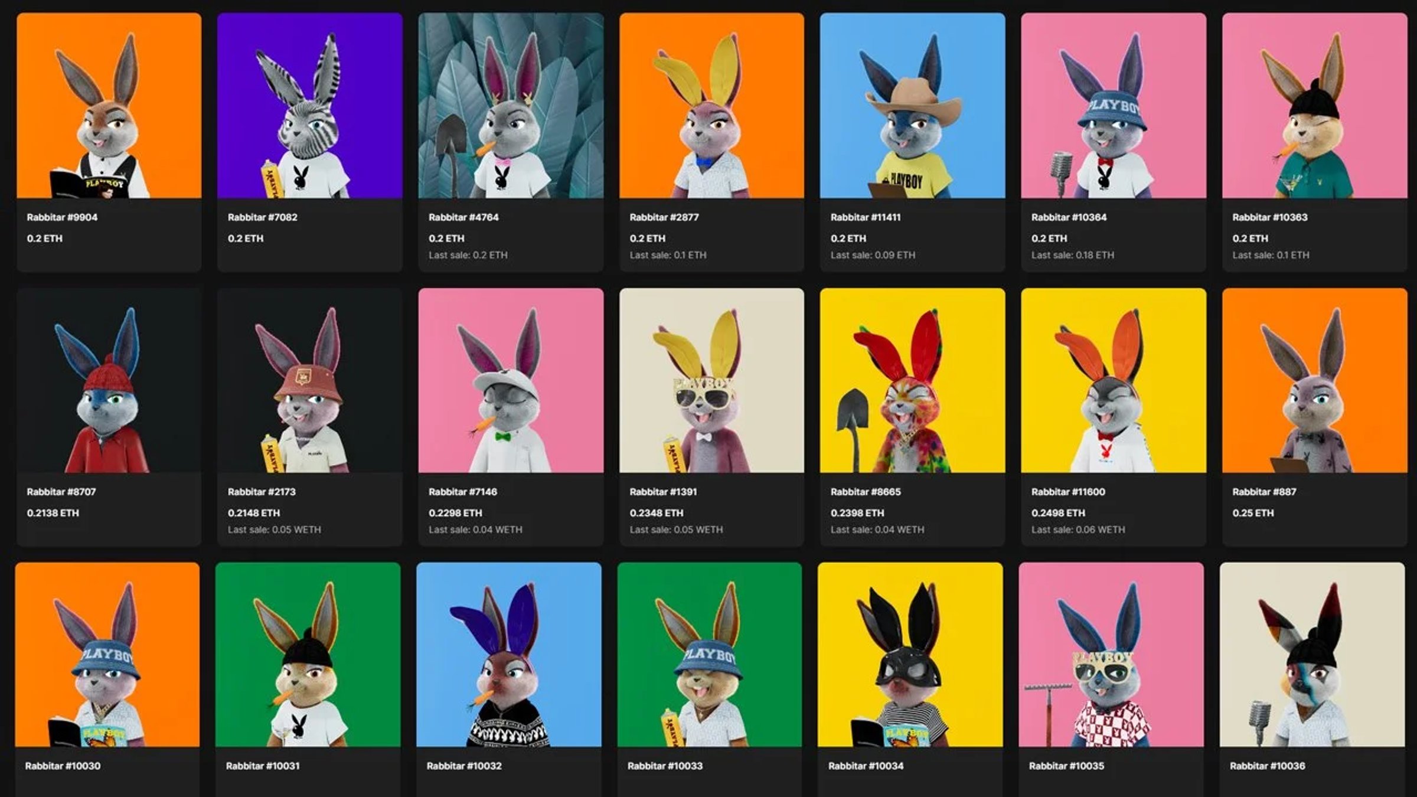The width and height of the screenshot is (1417, 797).
Task: Open the cowboy hat Rabbitar #11411 image
Action: pos(912,106)
